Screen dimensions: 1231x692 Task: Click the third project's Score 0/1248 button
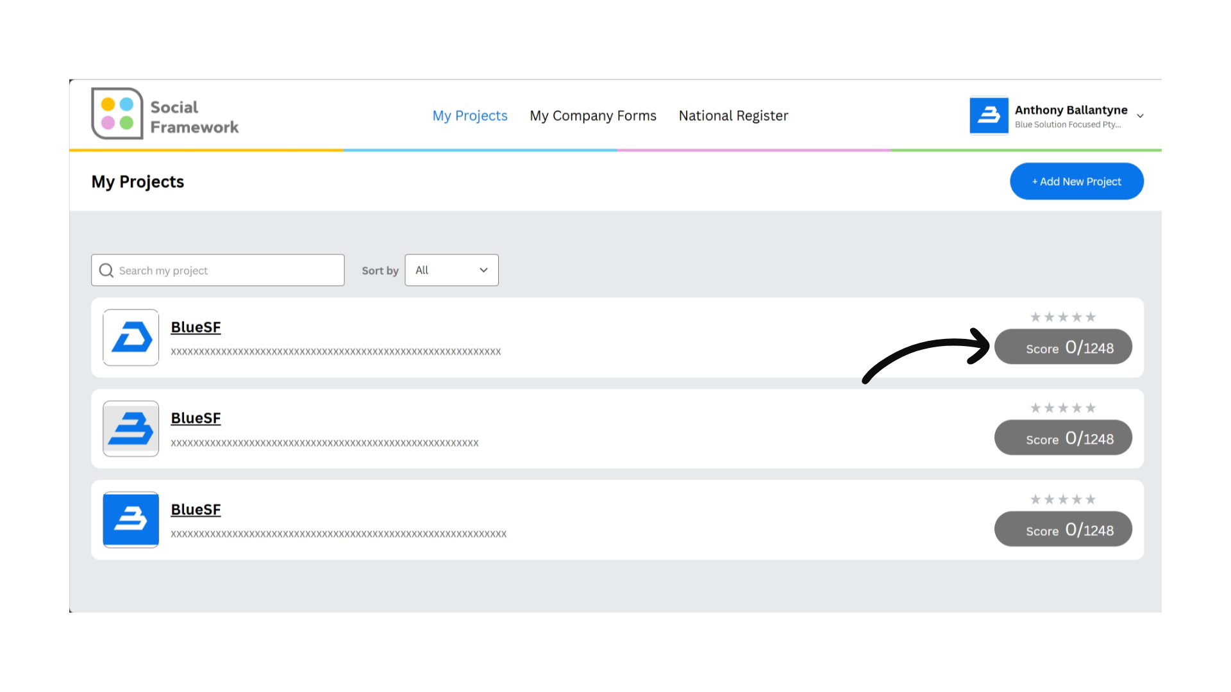pos(1063,529)
